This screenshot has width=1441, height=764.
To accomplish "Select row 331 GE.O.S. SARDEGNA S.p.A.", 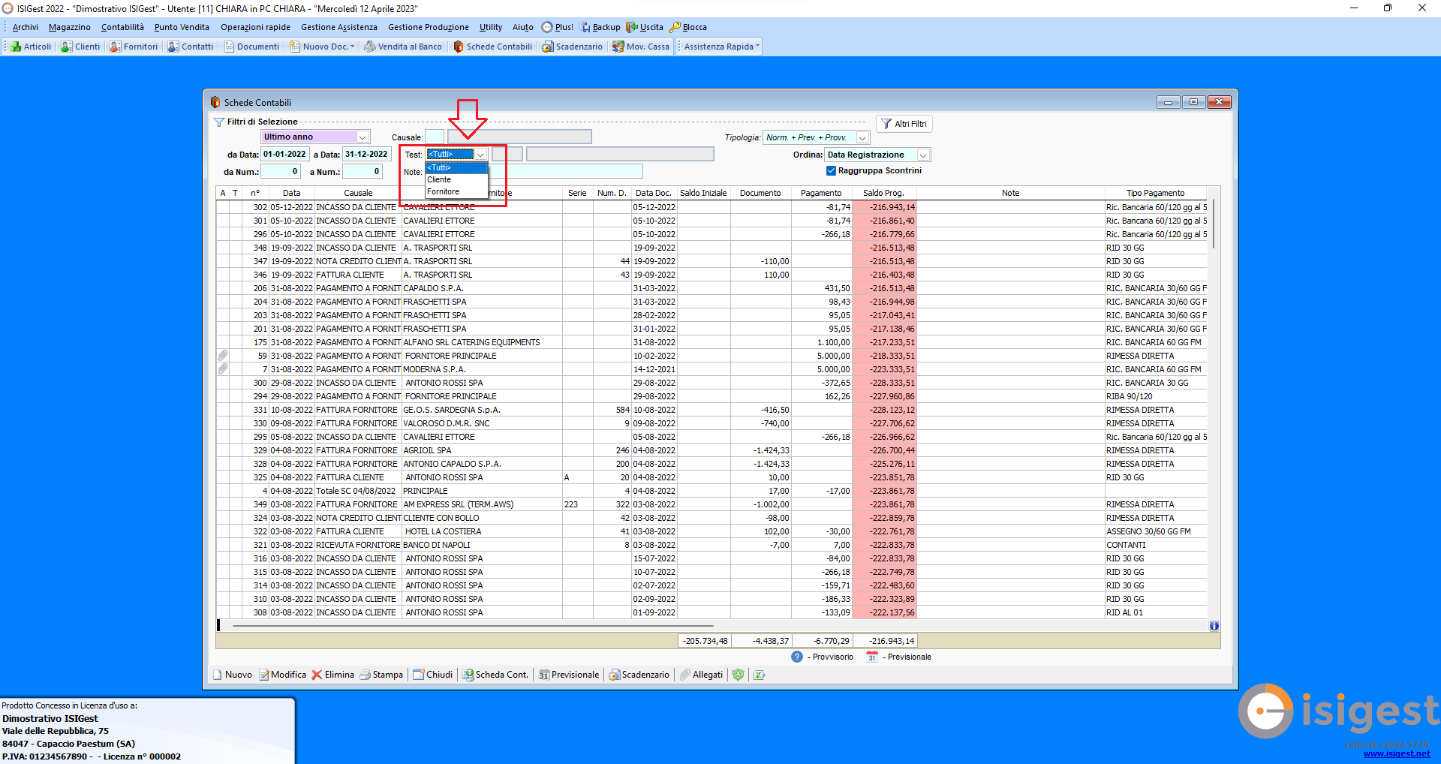I will pos(711,410).
